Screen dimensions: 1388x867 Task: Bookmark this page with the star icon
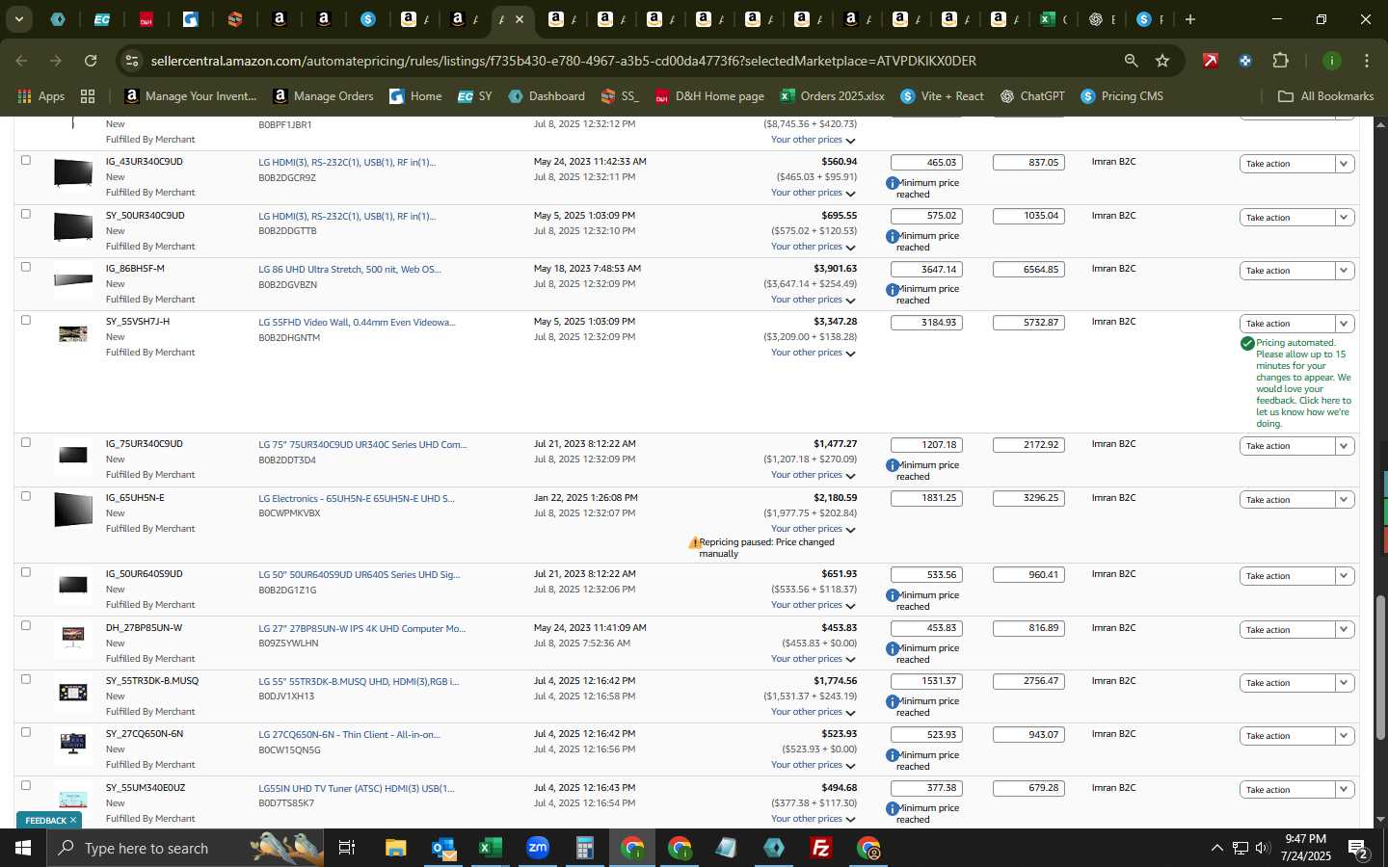[1162, 61]
